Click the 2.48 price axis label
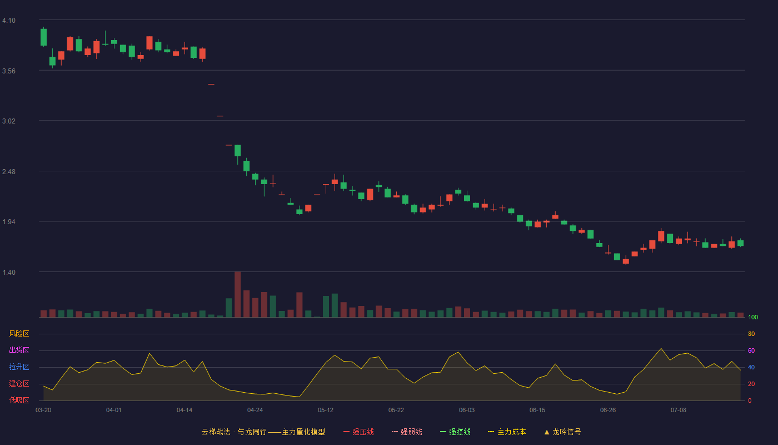Screen dimensions: 778x445 coord(9,171)
